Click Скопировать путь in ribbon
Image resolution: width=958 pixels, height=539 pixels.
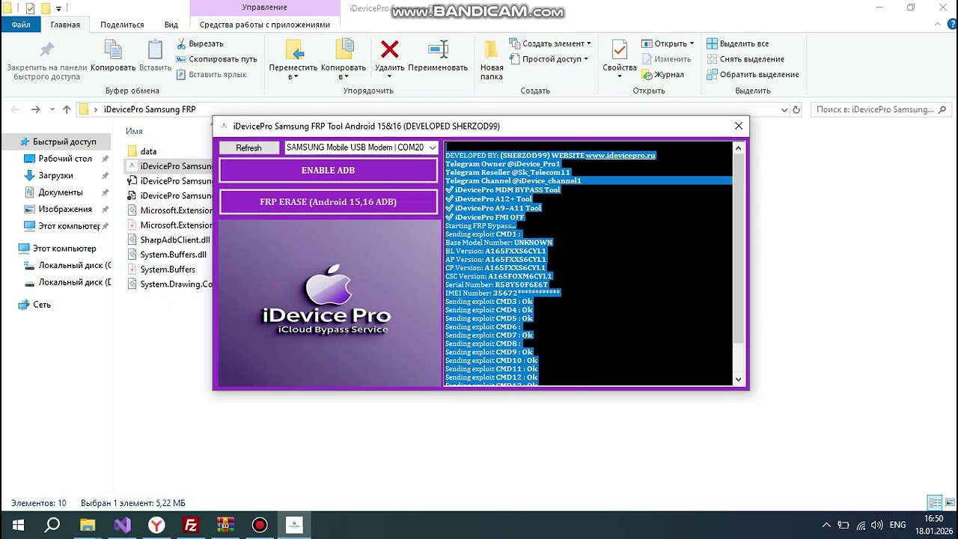[217, 59]
